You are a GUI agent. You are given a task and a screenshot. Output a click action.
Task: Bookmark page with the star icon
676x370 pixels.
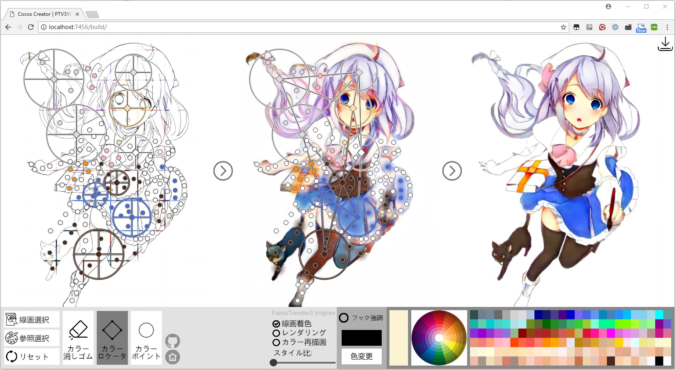563,27
